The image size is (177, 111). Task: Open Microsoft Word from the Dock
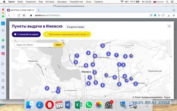click(x=69, y=105)
